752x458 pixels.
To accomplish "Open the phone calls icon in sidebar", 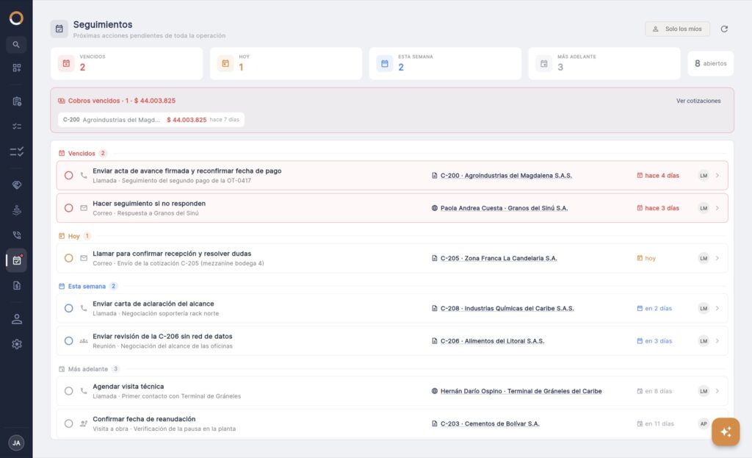I will click(16, 235).
